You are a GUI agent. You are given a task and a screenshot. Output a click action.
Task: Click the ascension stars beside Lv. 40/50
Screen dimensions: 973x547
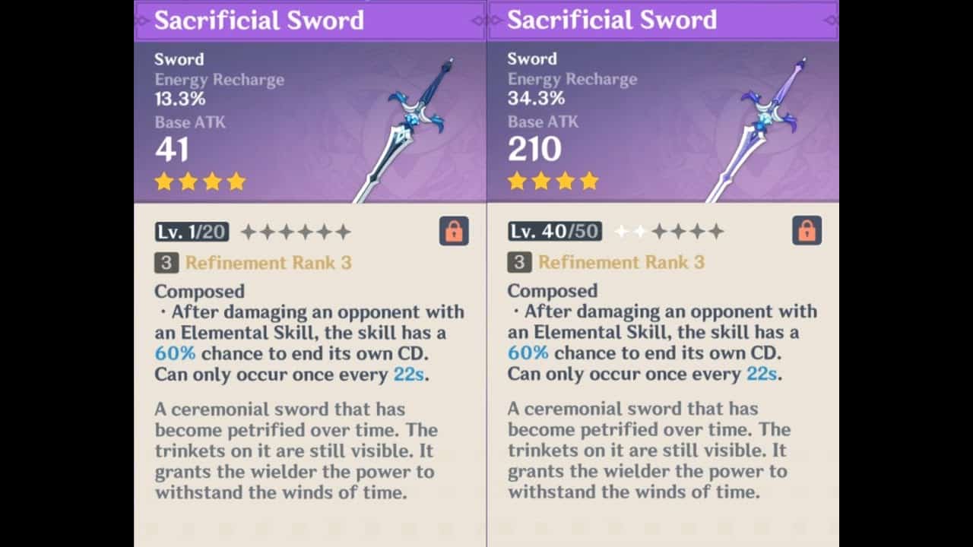tap(669, 232)
